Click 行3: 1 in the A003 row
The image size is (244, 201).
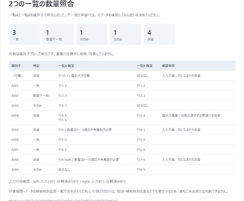click(63, 106)
